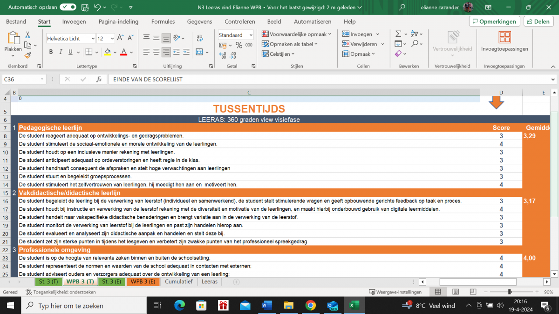The height and width of the screenshot is (314, 559).
Task: Click the Opmerkingen button
Action: pyautogui.click(x=494, y=21)
